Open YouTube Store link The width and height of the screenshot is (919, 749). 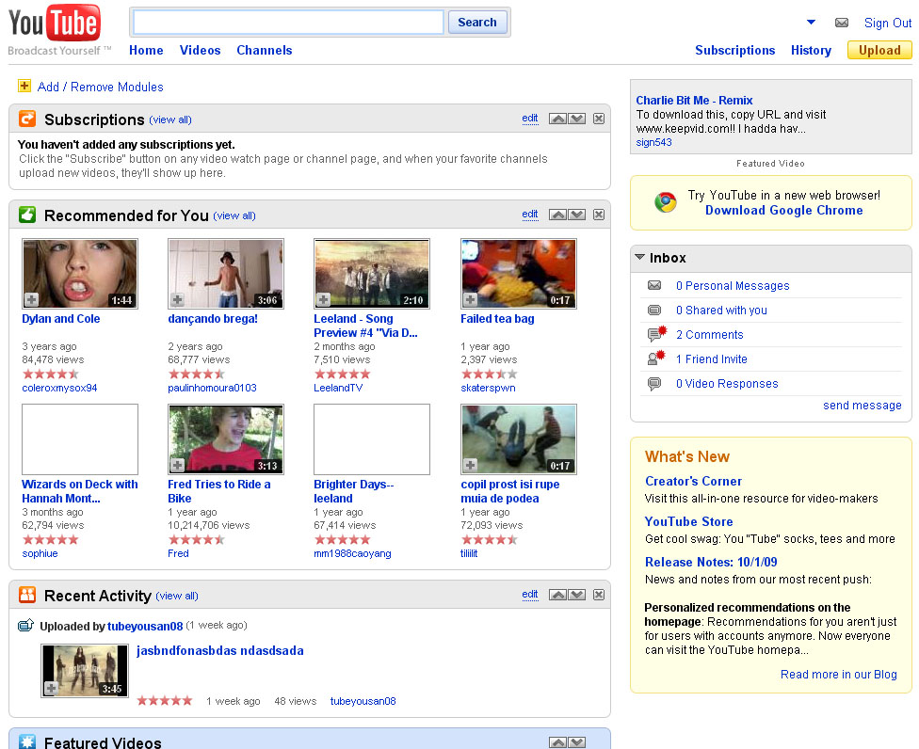pyautogui.click(x=688, y=521)
